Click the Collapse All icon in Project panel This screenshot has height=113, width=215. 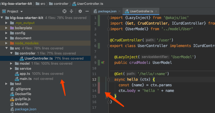(x=71, y=11)
